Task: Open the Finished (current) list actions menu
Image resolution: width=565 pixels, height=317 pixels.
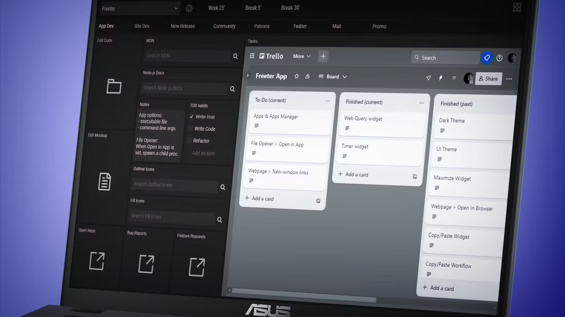Action: click(x=422, y=103)
